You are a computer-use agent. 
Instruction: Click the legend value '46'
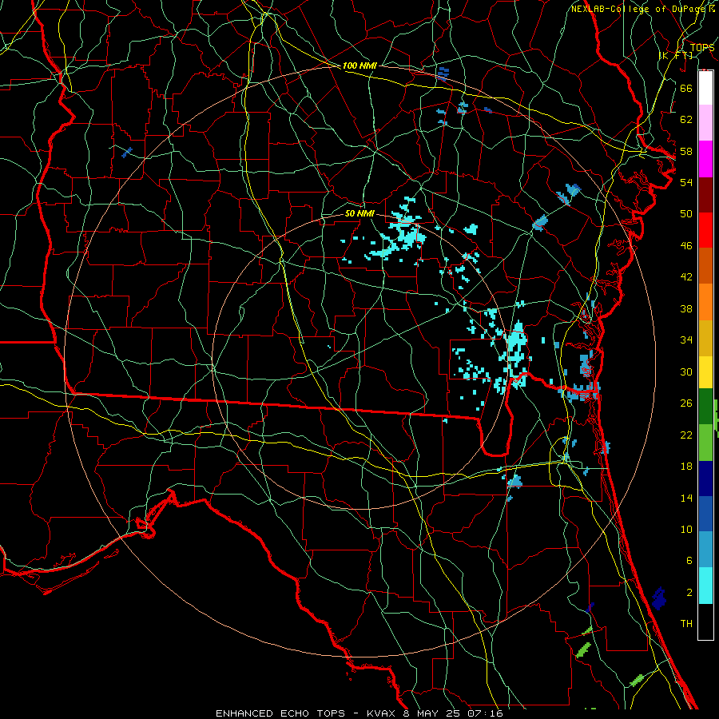[686, 246]
